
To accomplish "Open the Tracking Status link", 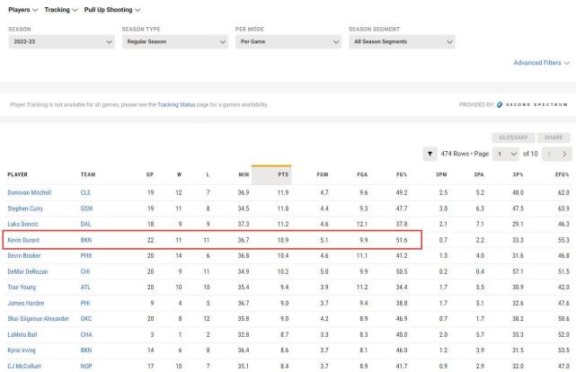I will pos(176,104).
